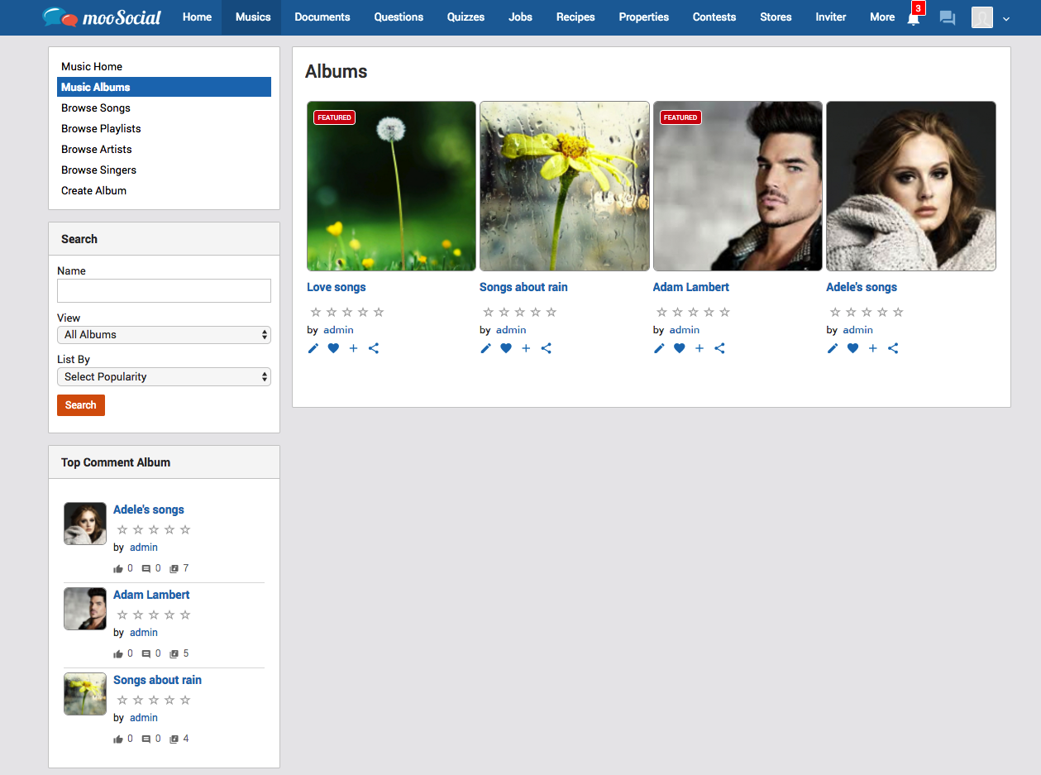
Task: Navigate to Quizzes
Action: 466,17
